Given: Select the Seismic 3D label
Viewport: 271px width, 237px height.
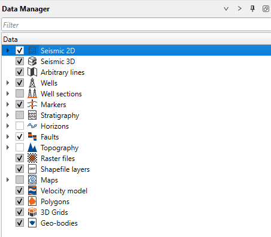Looking at the screenshot, I should coord(58,62).
